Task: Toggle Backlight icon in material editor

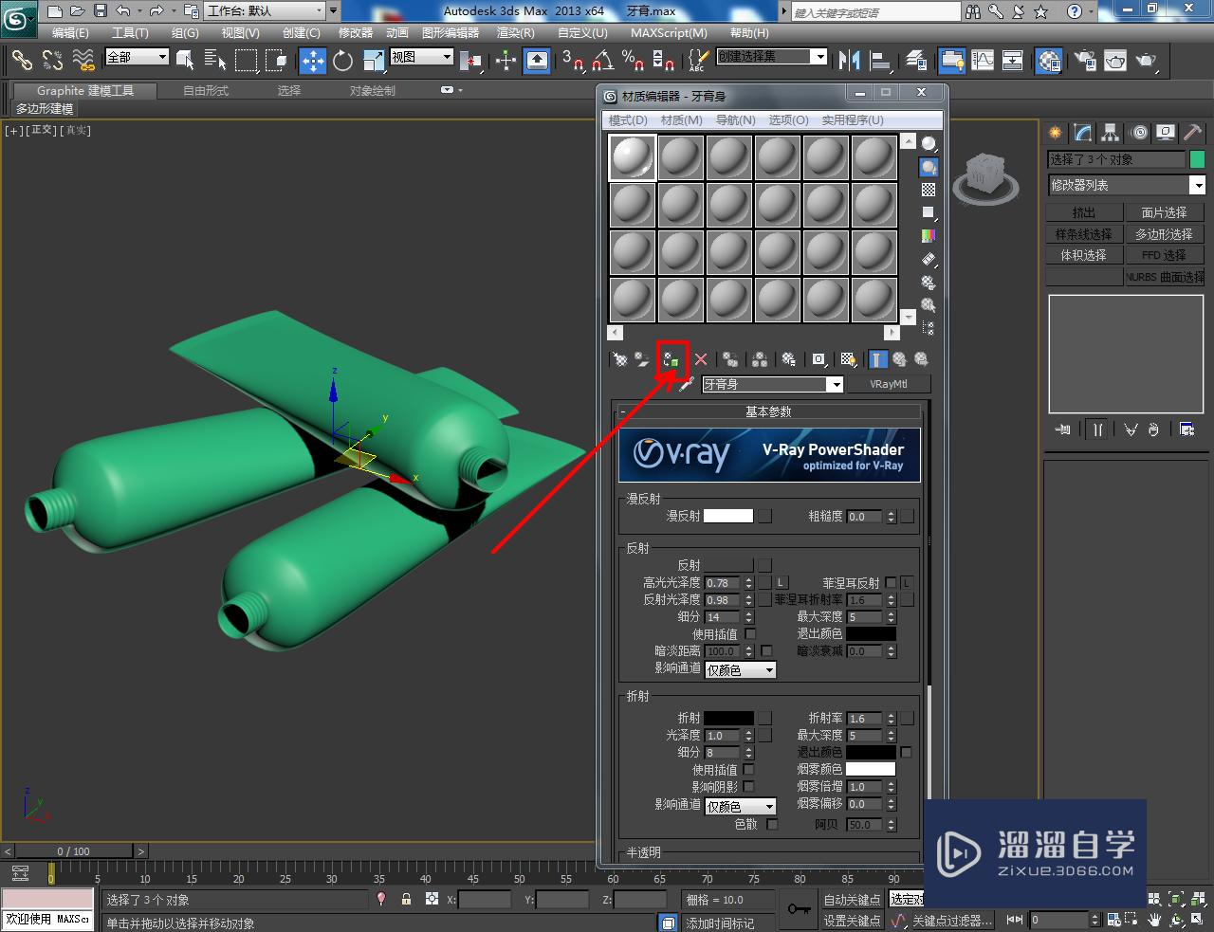Action: 929,167
